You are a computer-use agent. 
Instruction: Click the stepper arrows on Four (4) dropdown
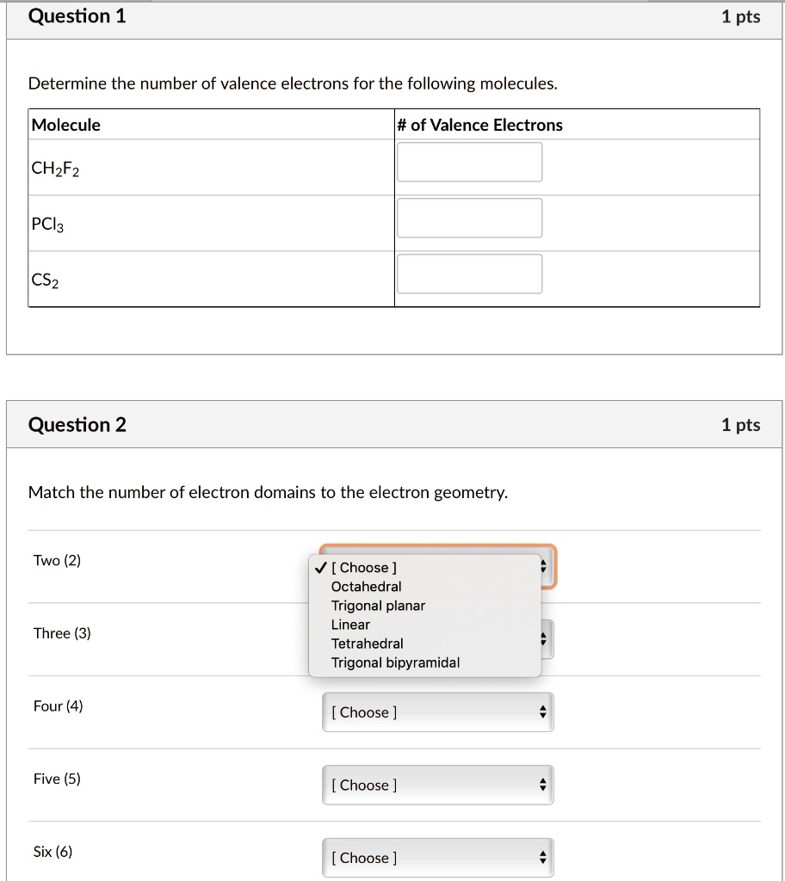pos(542,712)
